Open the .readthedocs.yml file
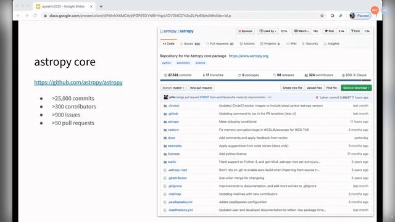 click(x=180, y=210)
